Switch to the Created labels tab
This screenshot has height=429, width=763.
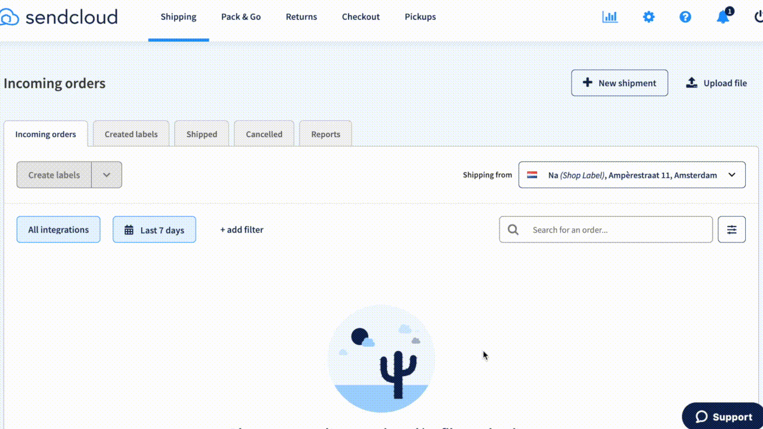pos(131,133)
